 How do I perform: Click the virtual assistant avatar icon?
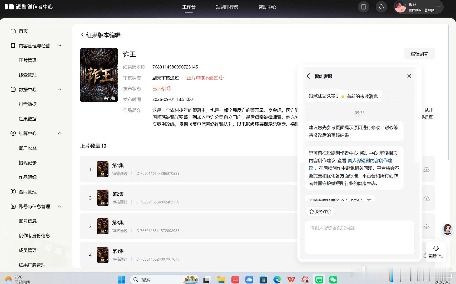pyautogui.click(x=448, y=229)
